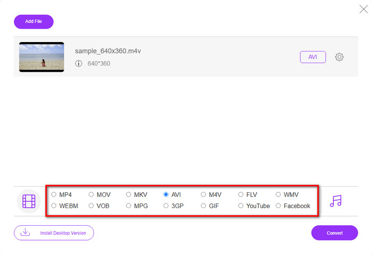Switch to audio formats via music note icon

pyautogui.click(x=336, y=201)
